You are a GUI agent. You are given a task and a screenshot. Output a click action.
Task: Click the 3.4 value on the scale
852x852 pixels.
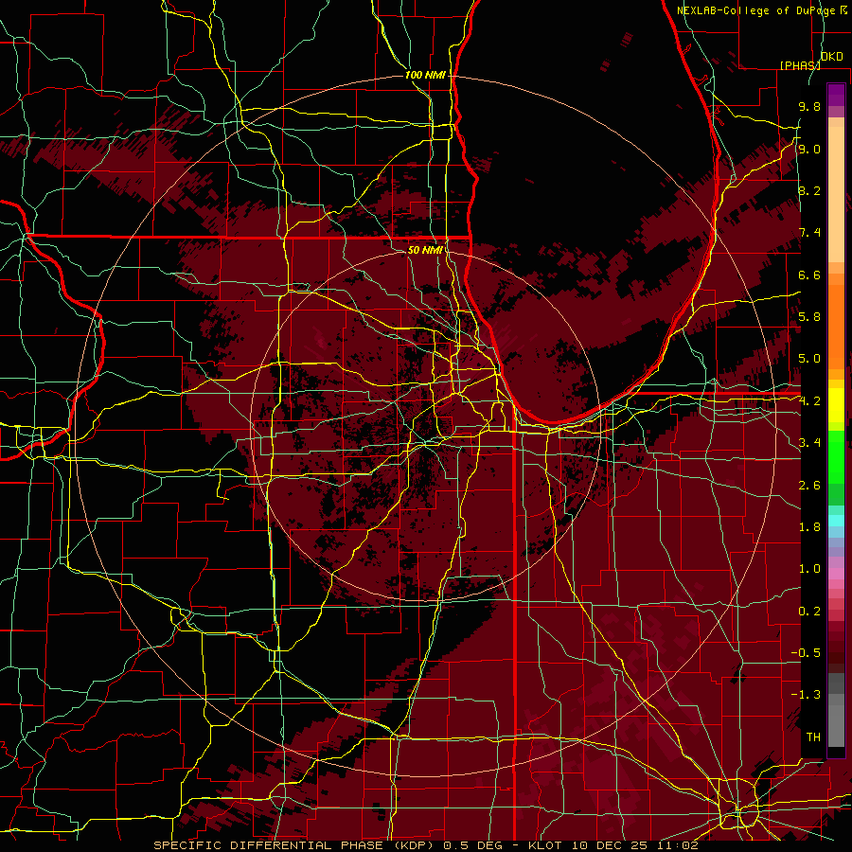(x=809, y=443)
